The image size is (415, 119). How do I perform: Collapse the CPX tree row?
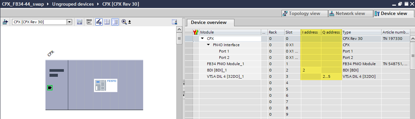point(202,38)
